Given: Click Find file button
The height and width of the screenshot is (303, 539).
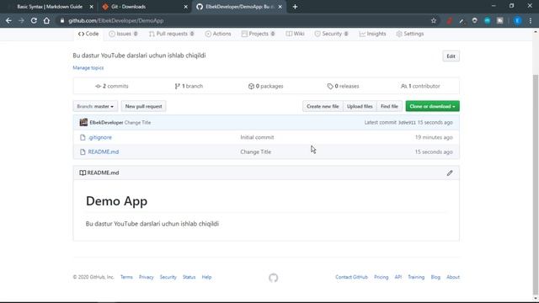Looking at the screenshot, I should (x=389, y=106).
